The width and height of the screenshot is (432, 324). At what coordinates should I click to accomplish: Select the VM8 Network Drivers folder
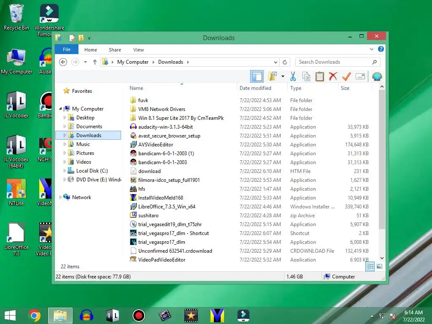162,109
